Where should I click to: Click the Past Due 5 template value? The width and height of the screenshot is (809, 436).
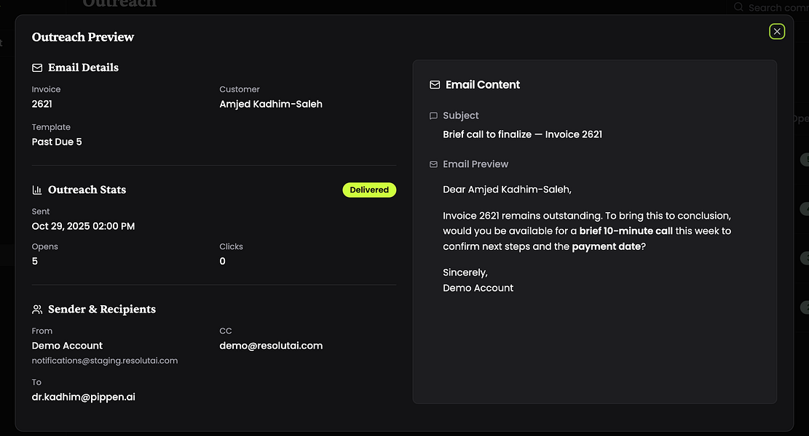57,142
